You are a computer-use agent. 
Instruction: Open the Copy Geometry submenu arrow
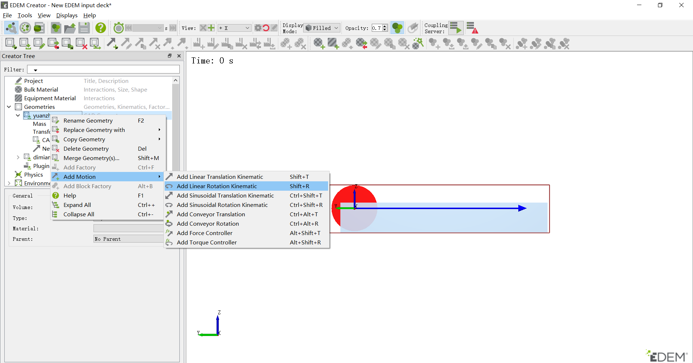coord(159,139)
